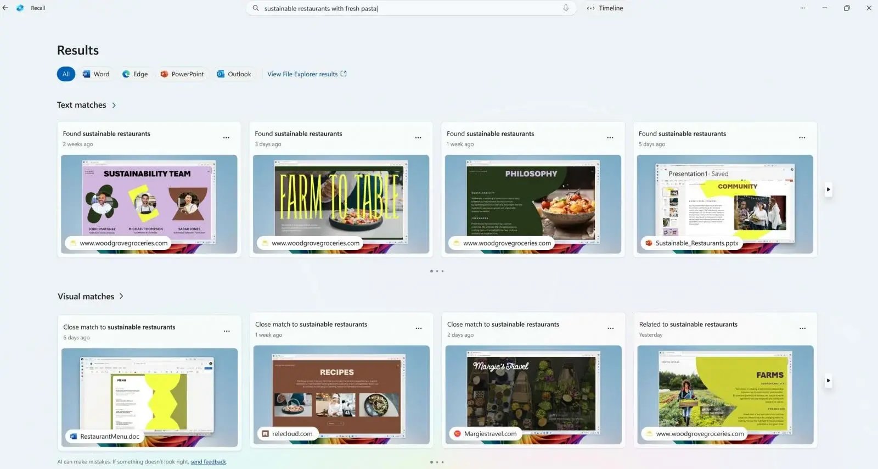Select the All filter
The height and width of the screenshot is (469, 878).
(x=66, y=74)
